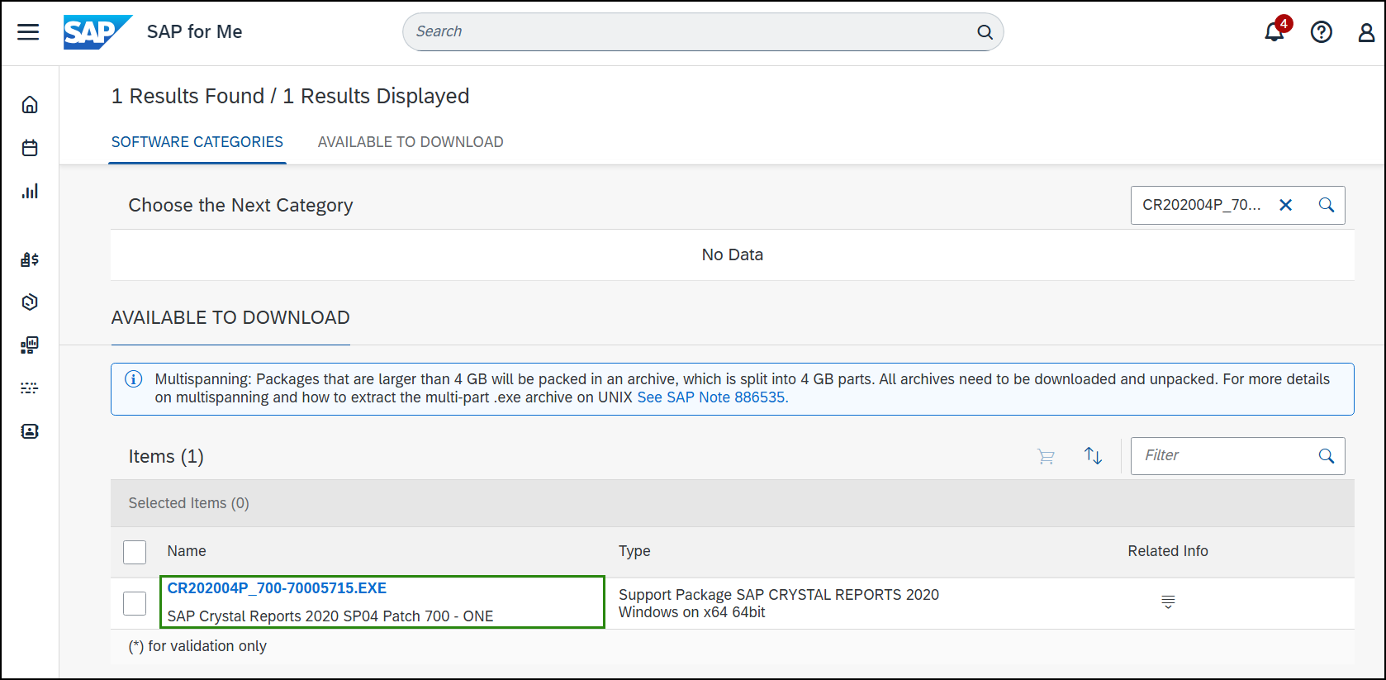
Task: Click the category search magnifier icon
Action: coord(1327,205)
